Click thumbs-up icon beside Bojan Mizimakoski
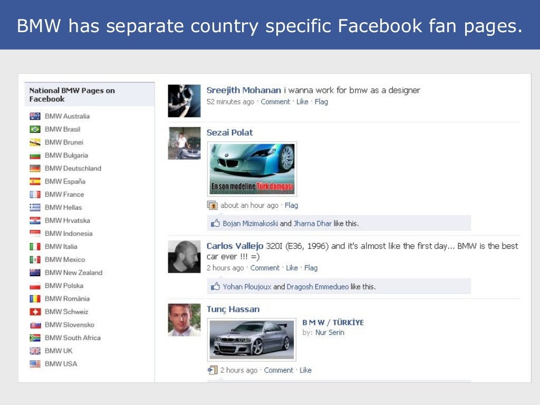This screenshot has width=540, height=405. coord(215,223)
